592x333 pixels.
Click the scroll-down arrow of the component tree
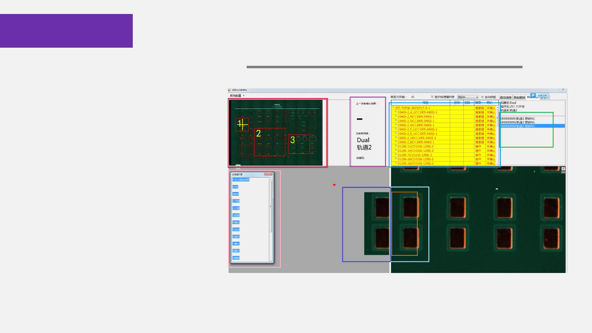pyautogui.click(x=497, y=164)
